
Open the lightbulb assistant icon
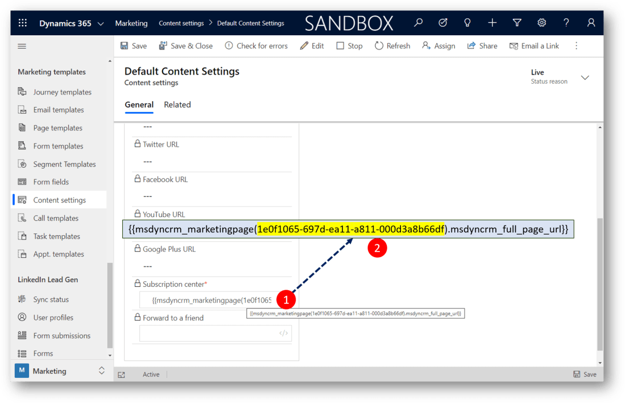click(467, 23)
